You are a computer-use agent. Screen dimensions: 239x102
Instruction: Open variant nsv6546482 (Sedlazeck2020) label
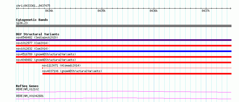[x=37, y=37]
